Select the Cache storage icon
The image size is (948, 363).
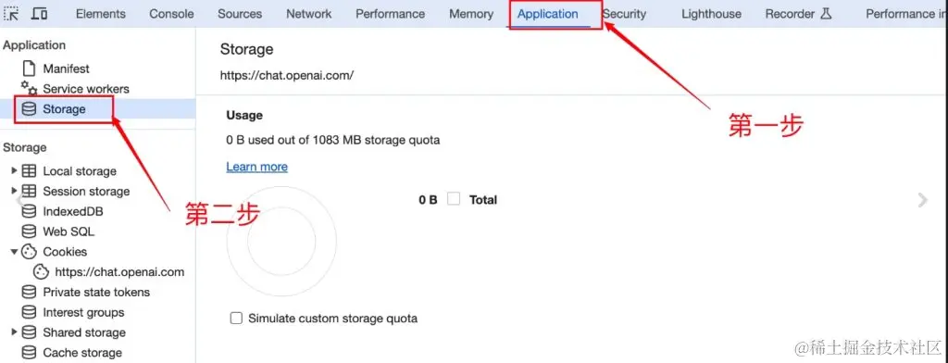pyautogui.click(x=29, y=352)
